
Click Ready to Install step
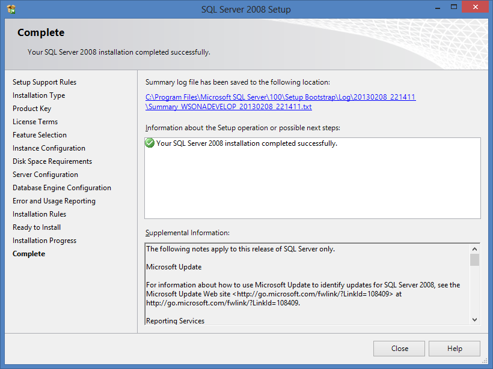[37, 227]
